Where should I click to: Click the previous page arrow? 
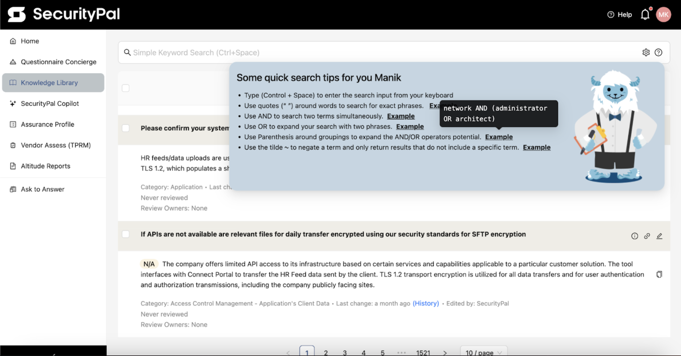tap(288, 353)
